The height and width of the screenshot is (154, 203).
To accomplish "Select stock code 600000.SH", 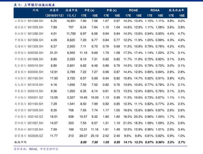I will (x=35, y=72).
